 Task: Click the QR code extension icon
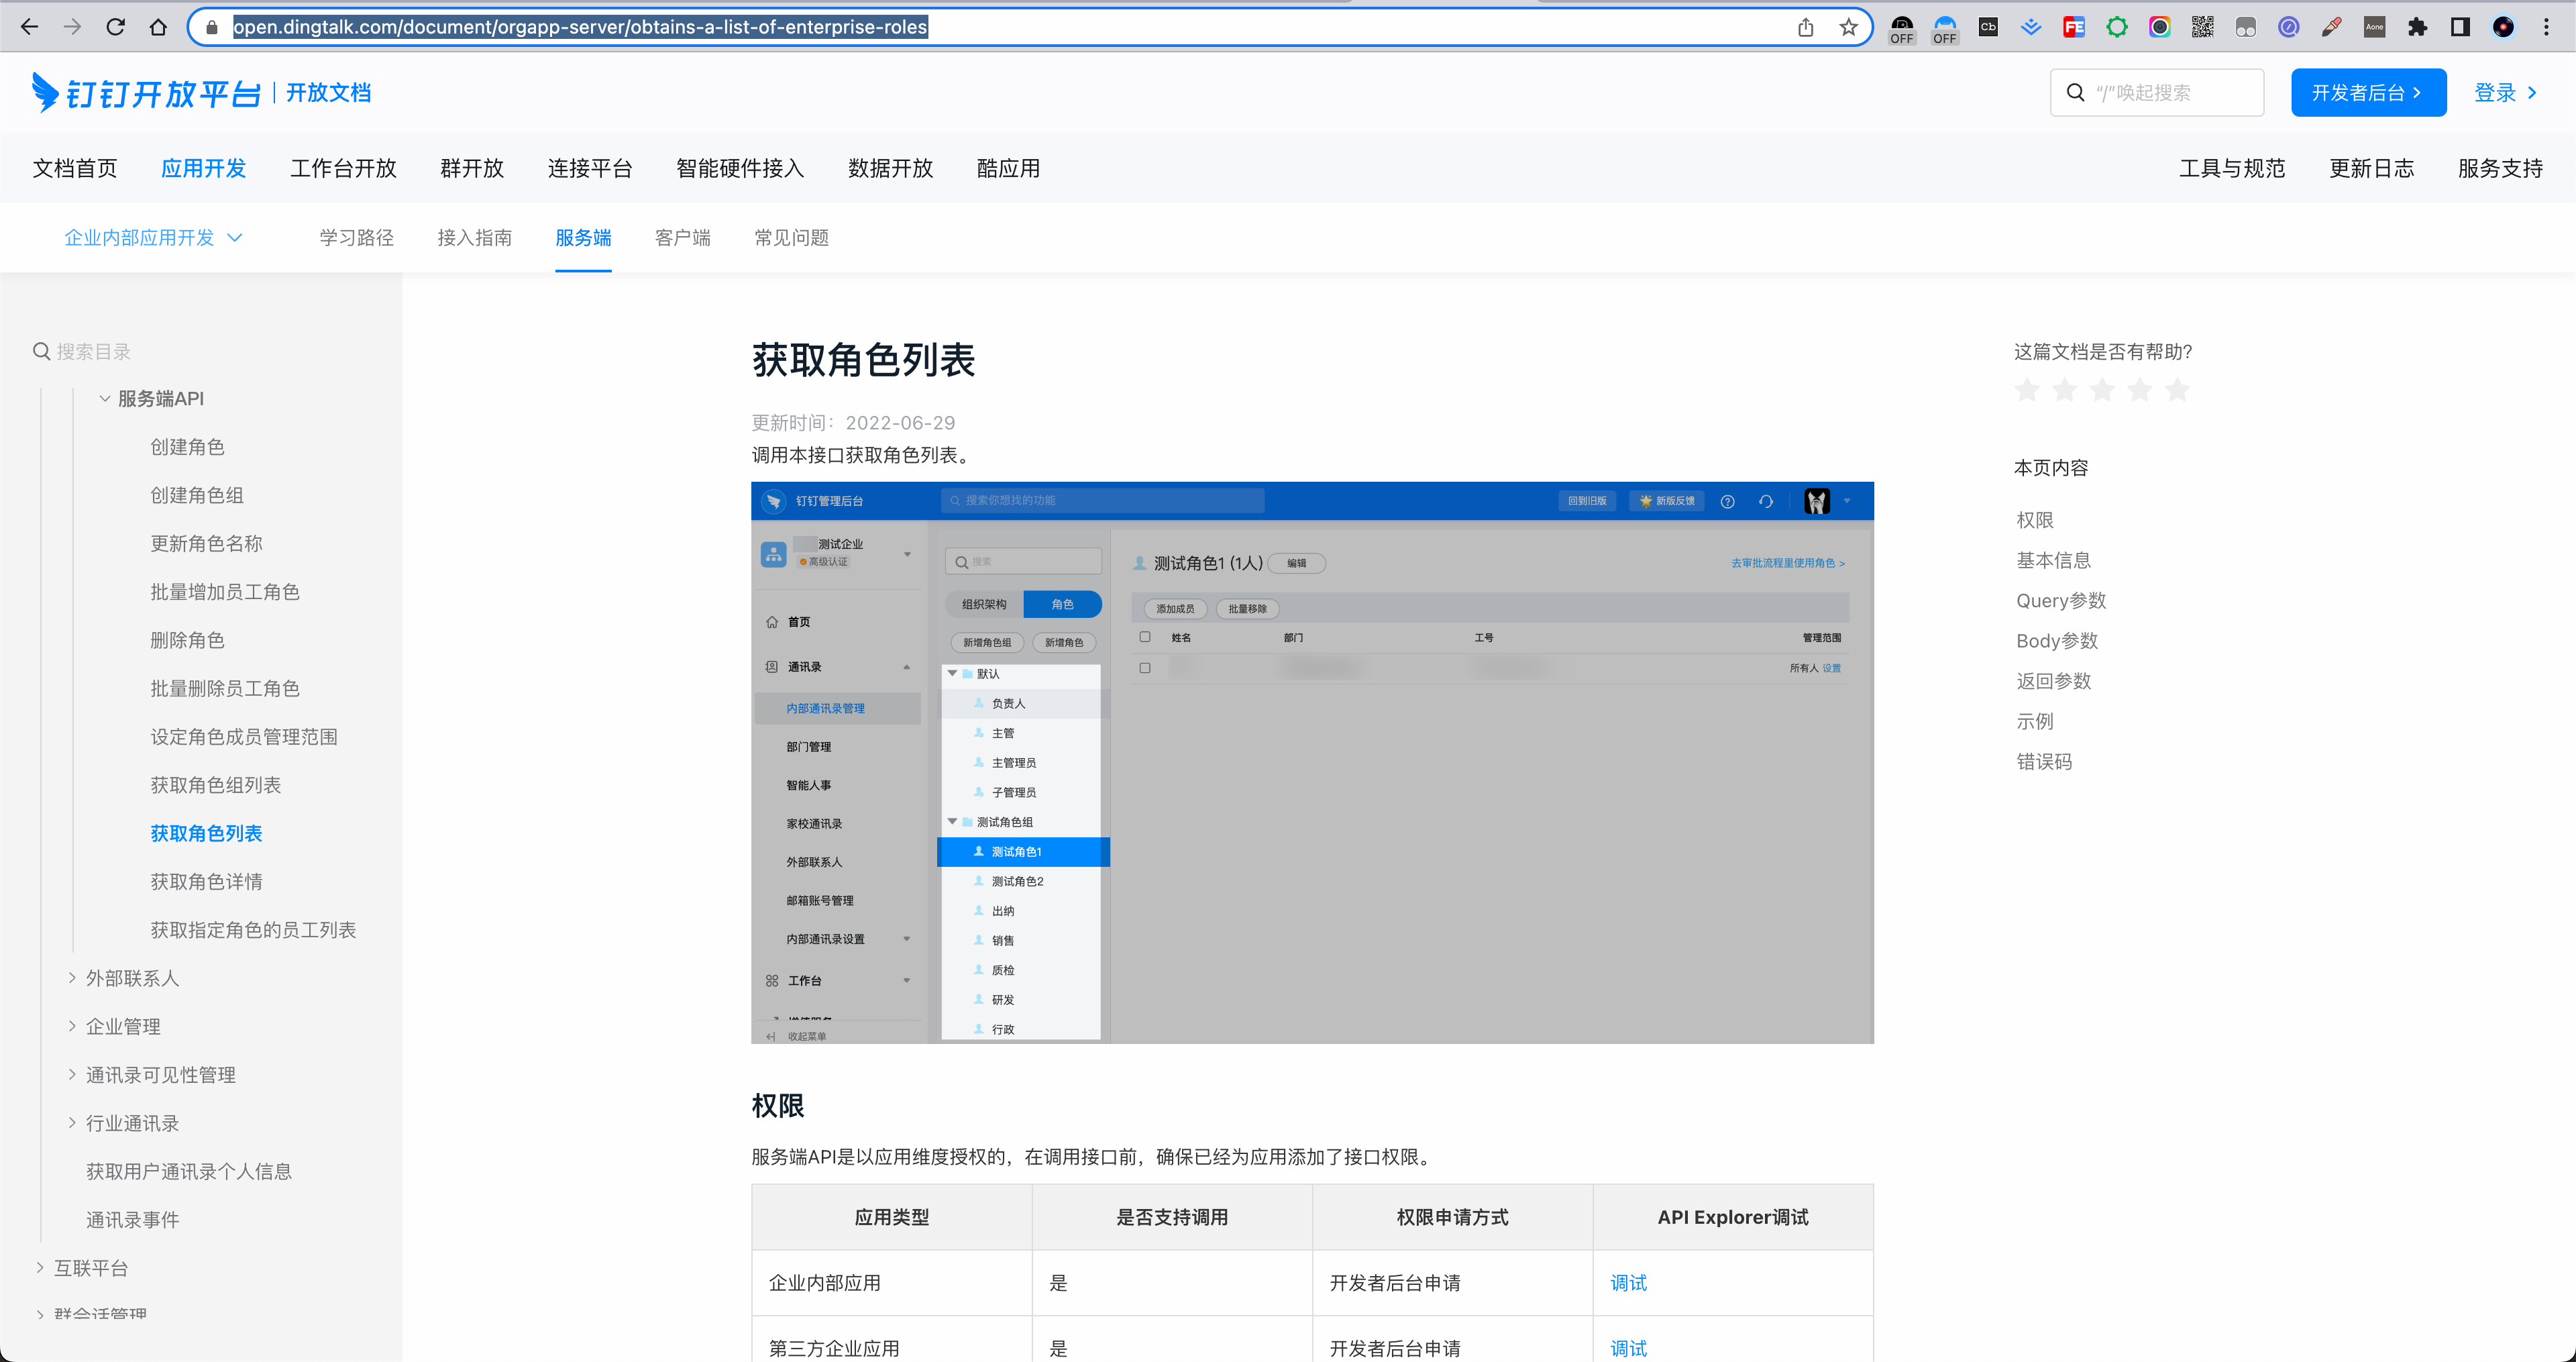click(x=2202, y=27)
